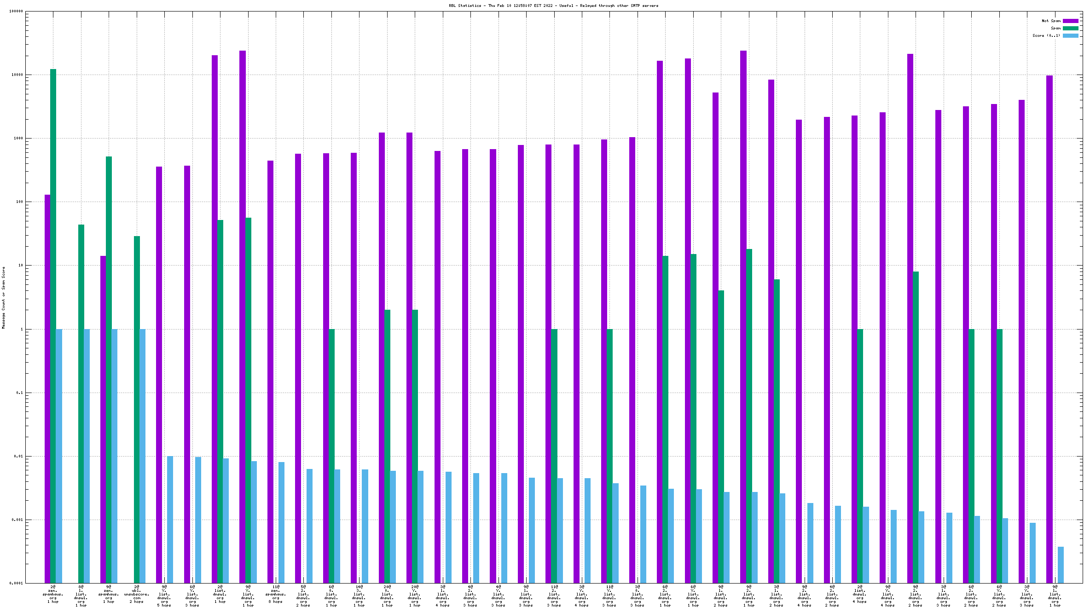Click the ubl.unsubscore.com 2 hops axis label
The height and width of the screenshot is (613, 1090).
[136, 594]
